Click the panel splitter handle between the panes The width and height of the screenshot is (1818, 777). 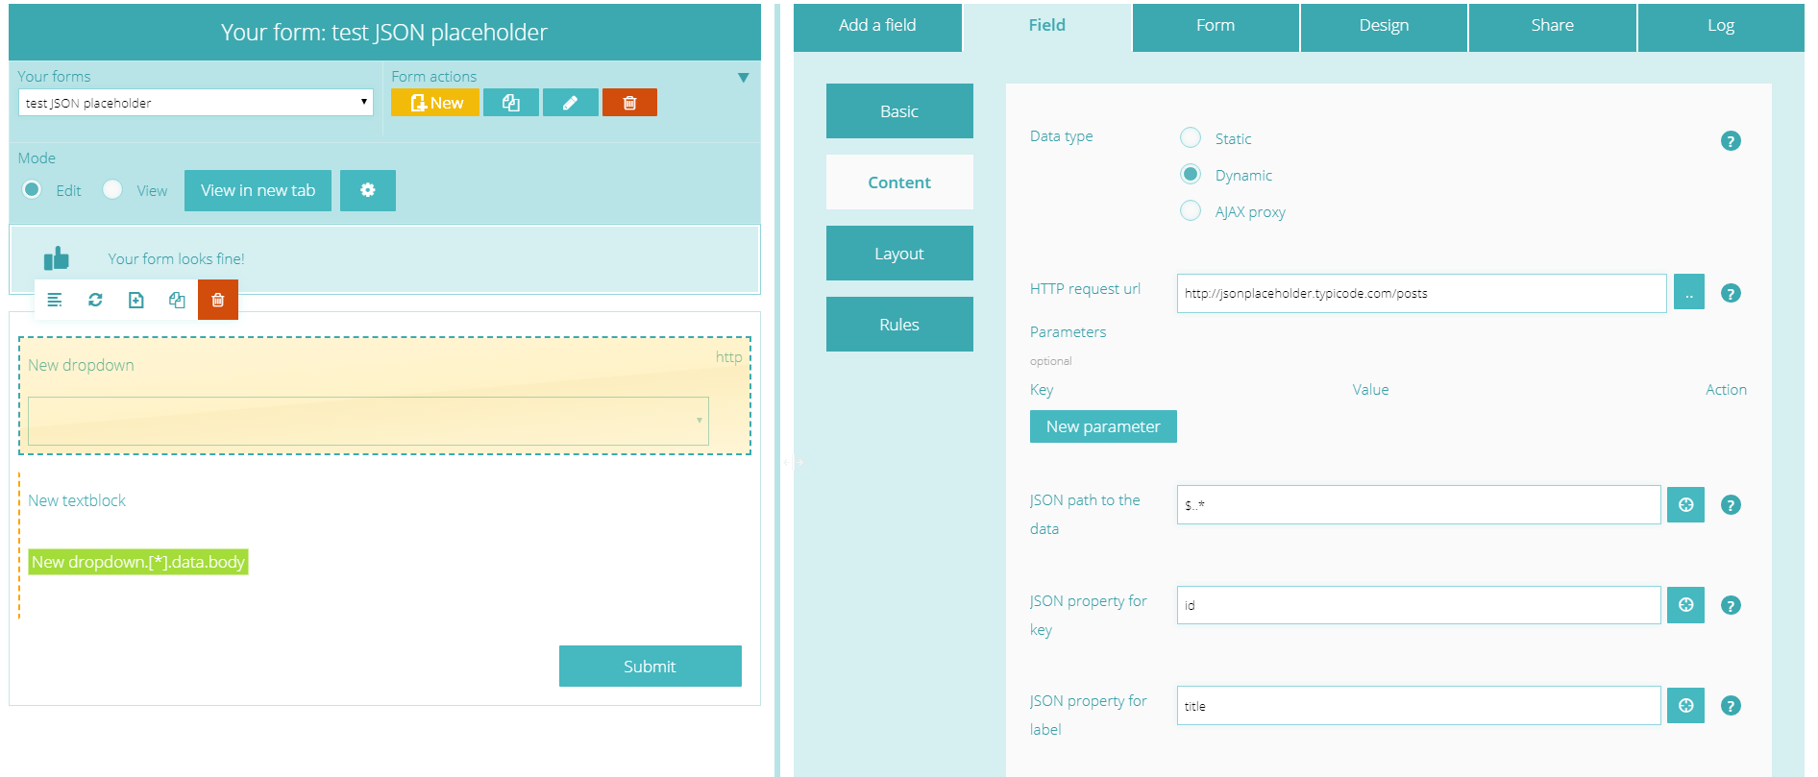point(794,462)
